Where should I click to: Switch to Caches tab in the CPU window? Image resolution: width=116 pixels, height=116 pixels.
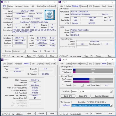tap(11, 6)
